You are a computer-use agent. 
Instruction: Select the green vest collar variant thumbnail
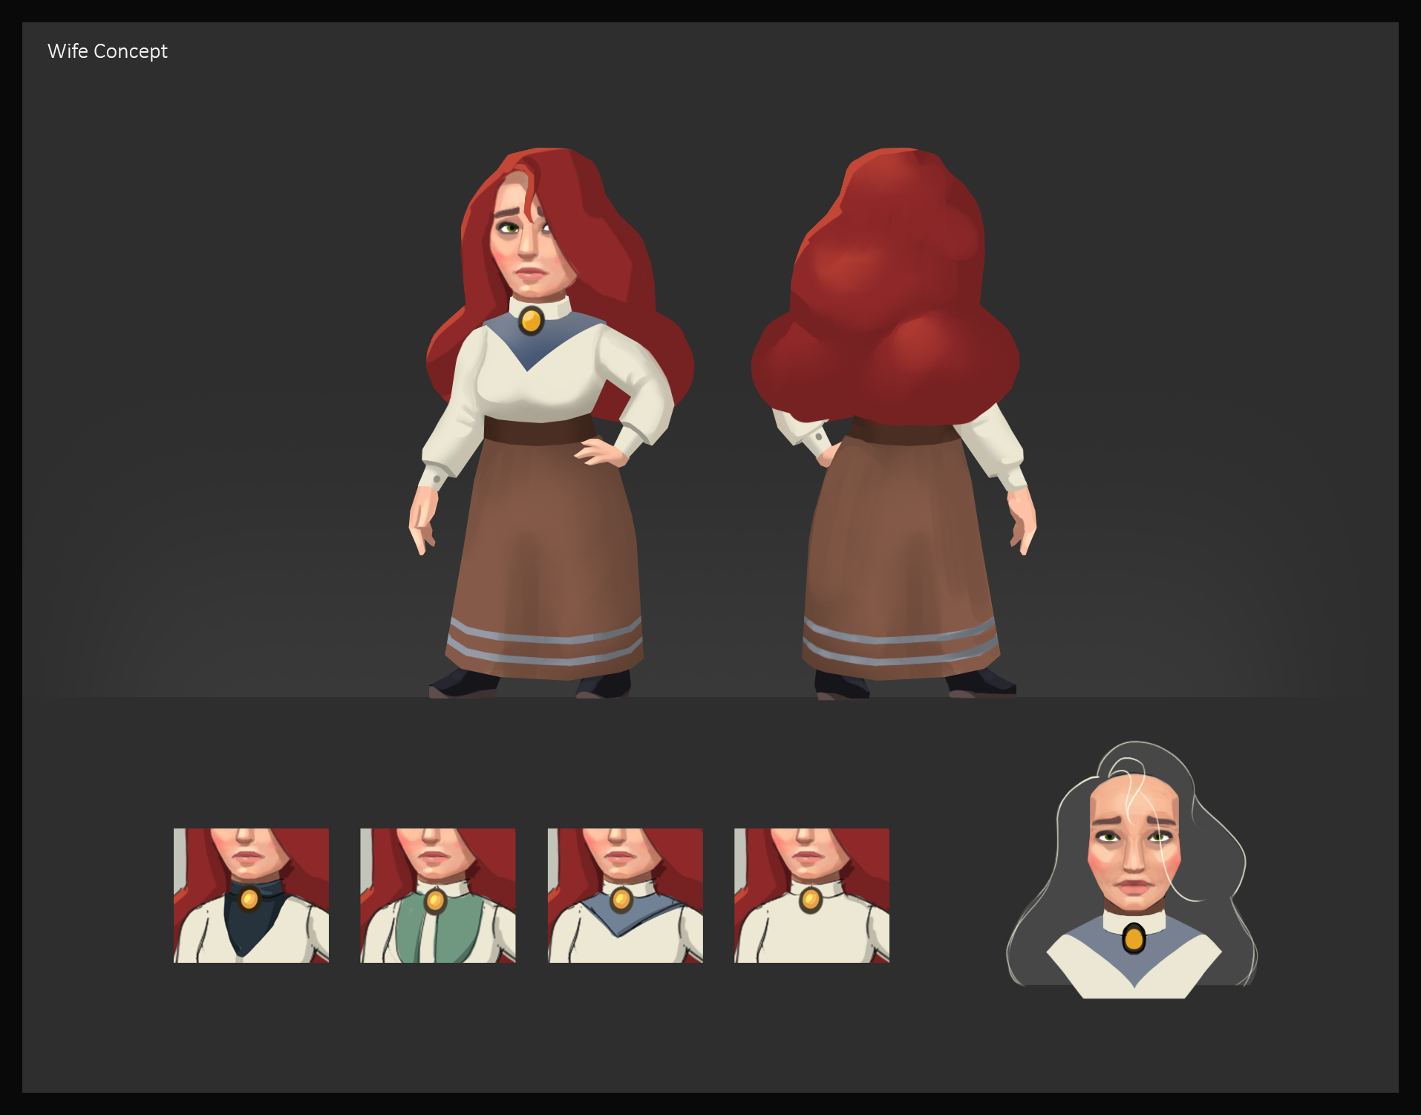tap(438, 895)
